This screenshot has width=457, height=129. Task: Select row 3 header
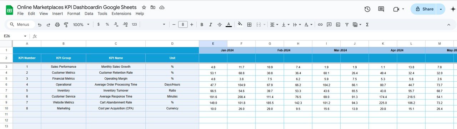point(6,67)
